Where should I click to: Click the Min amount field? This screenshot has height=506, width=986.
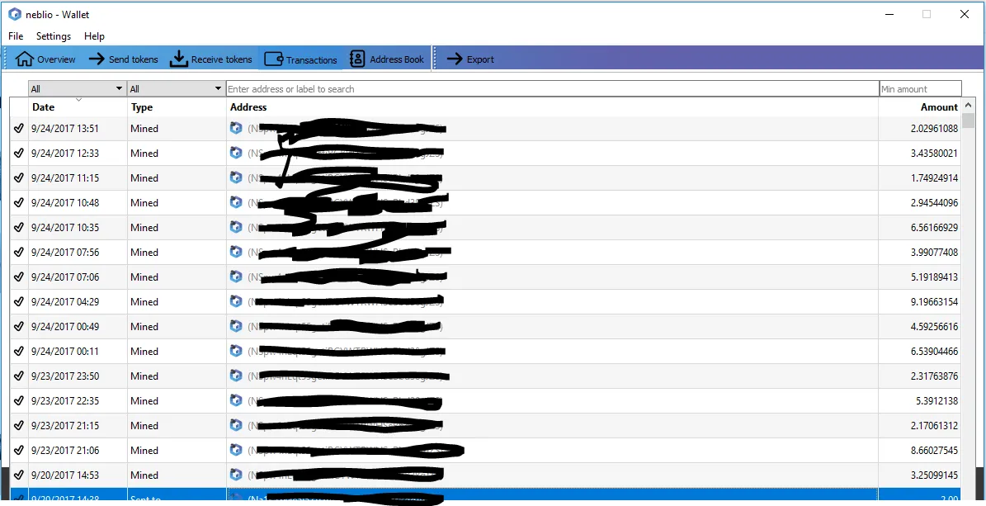[x=921, y=89]
